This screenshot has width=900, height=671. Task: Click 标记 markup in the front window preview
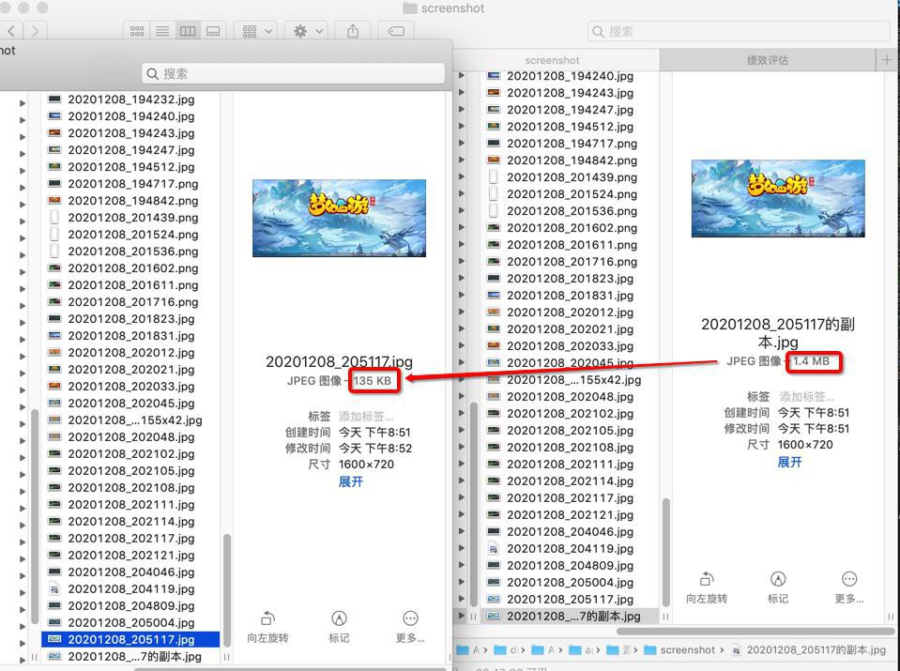pyautogui.click(x=339, y=626)
